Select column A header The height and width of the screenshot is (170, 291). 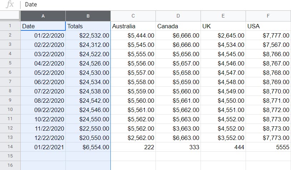[x=43, y=16]
